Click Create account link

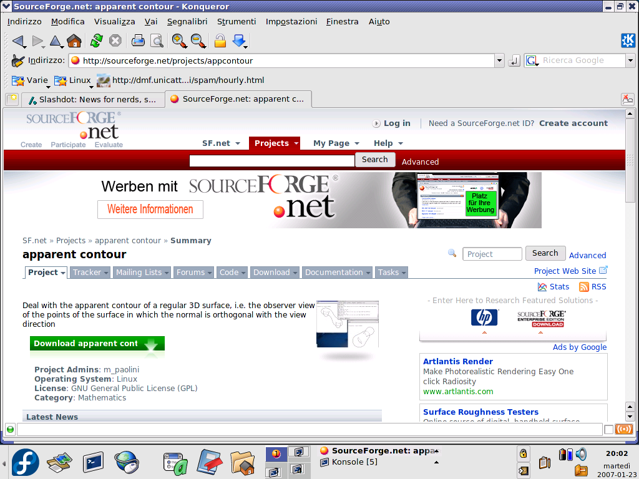click(573, 123)
